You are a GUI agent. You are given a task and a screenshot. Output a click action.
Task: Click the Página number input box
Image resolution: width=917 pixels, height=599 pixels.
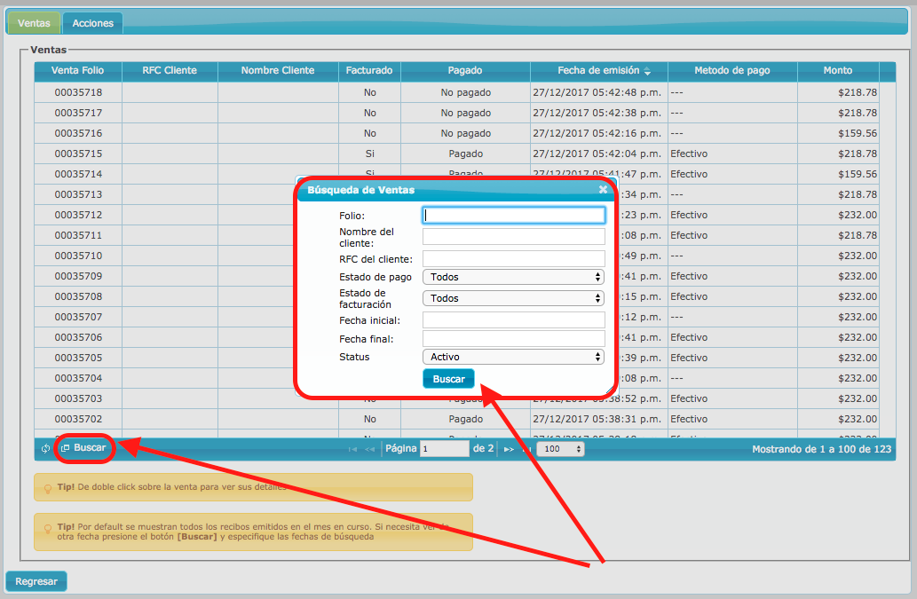point(444,449)
